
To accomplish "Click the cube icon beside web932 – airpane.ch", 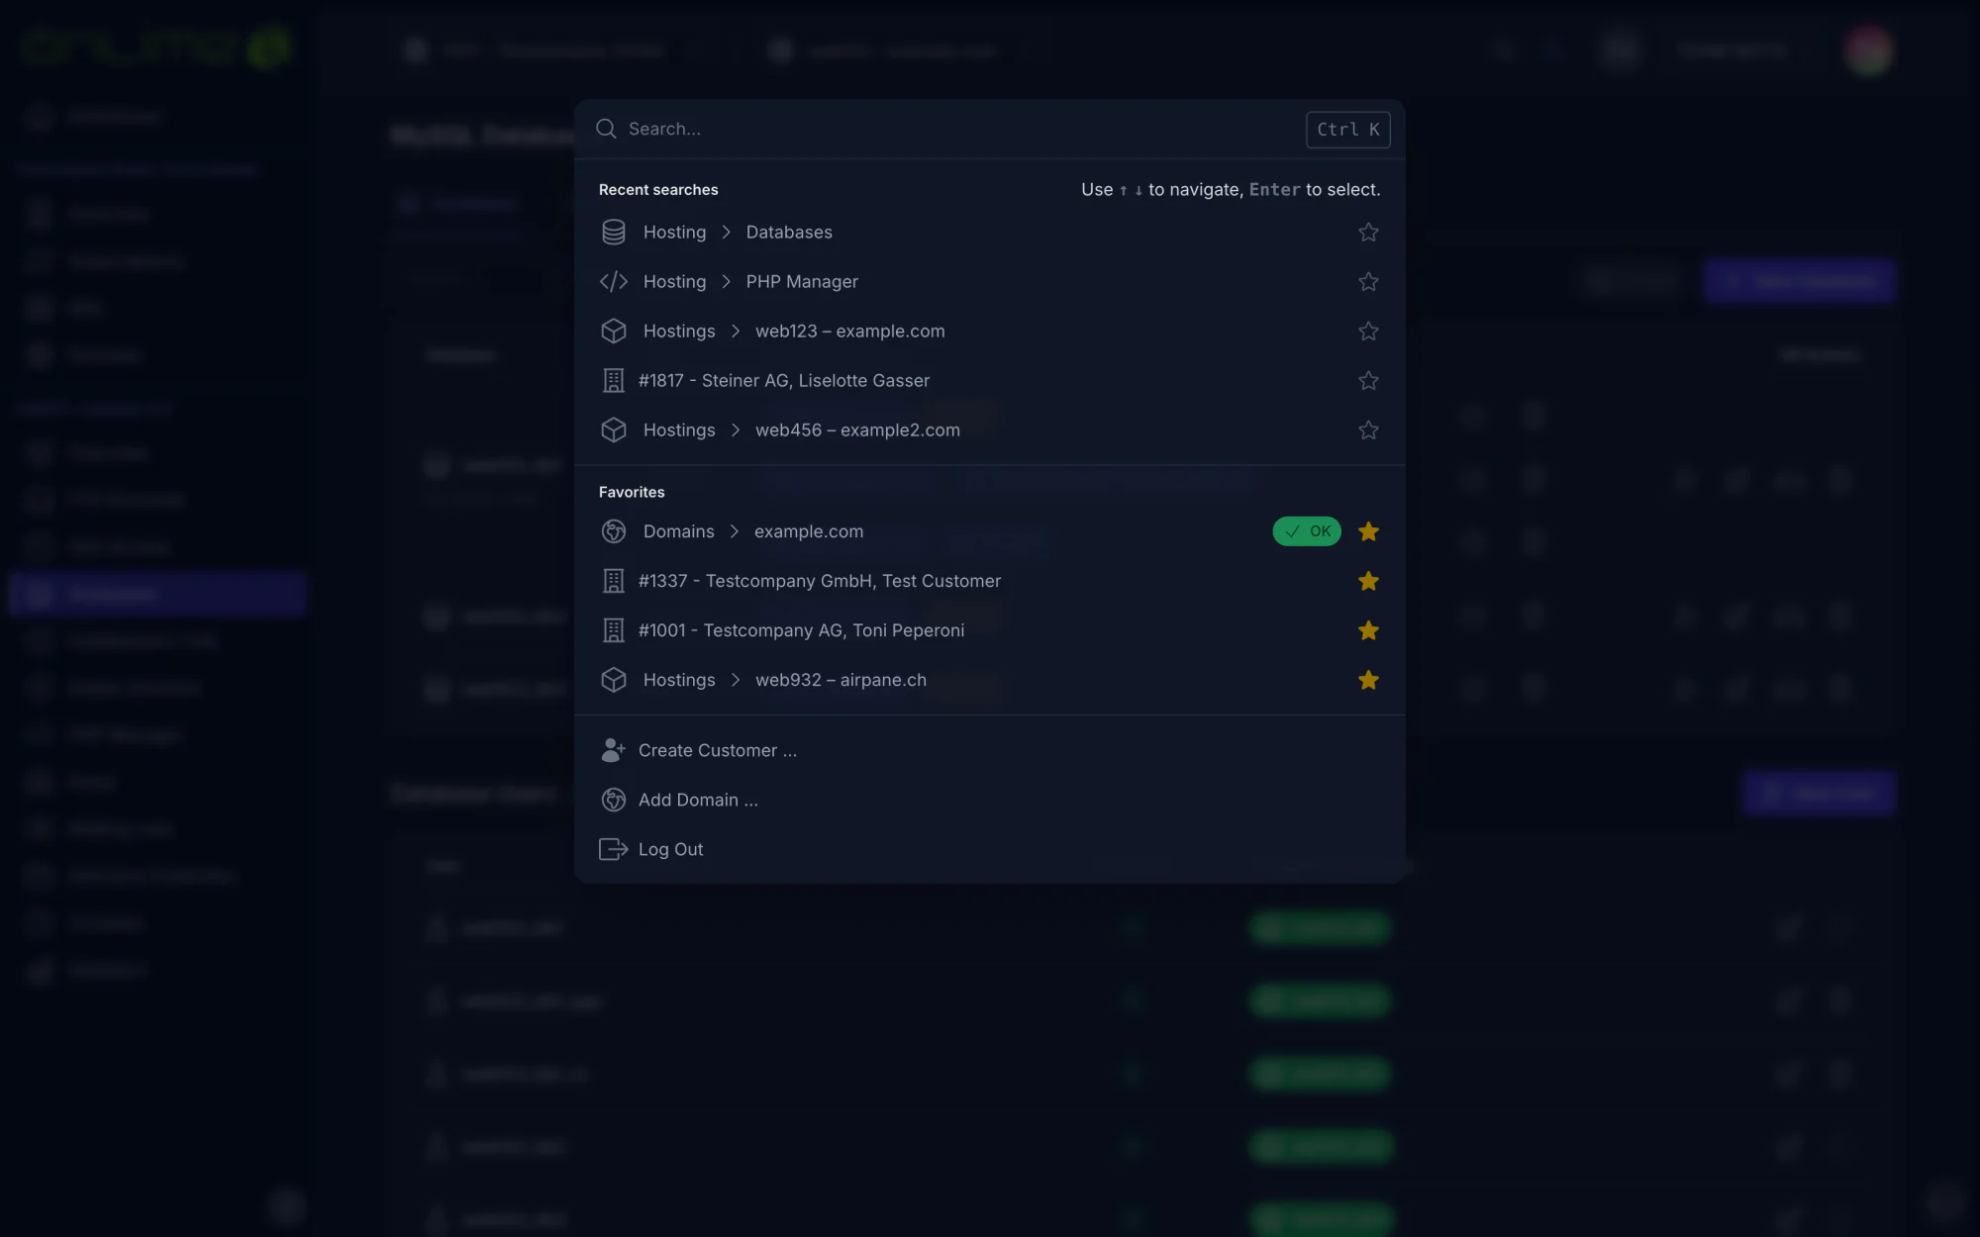I will click(614, 680).
